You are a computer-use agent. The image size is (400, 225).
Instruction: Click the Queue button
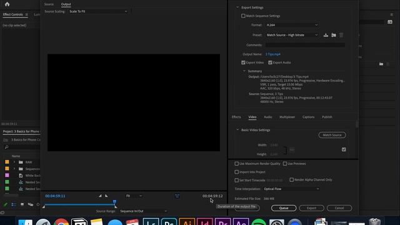tap(284, 208)
